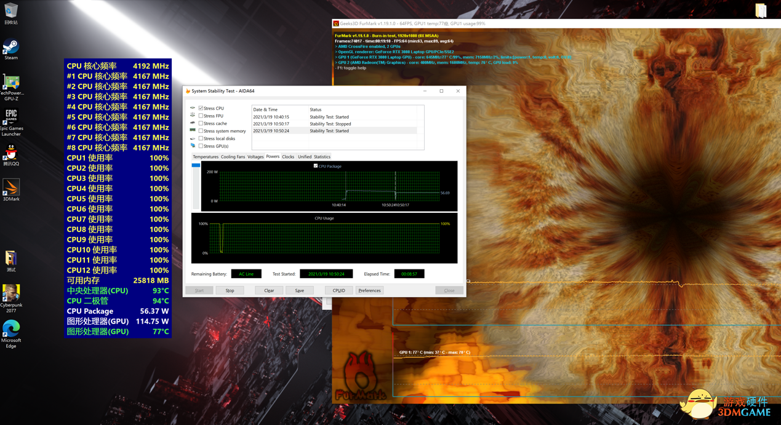Open the Statistics tab
The height and width of the screenshot is (425, 781).
click(322, 157)
